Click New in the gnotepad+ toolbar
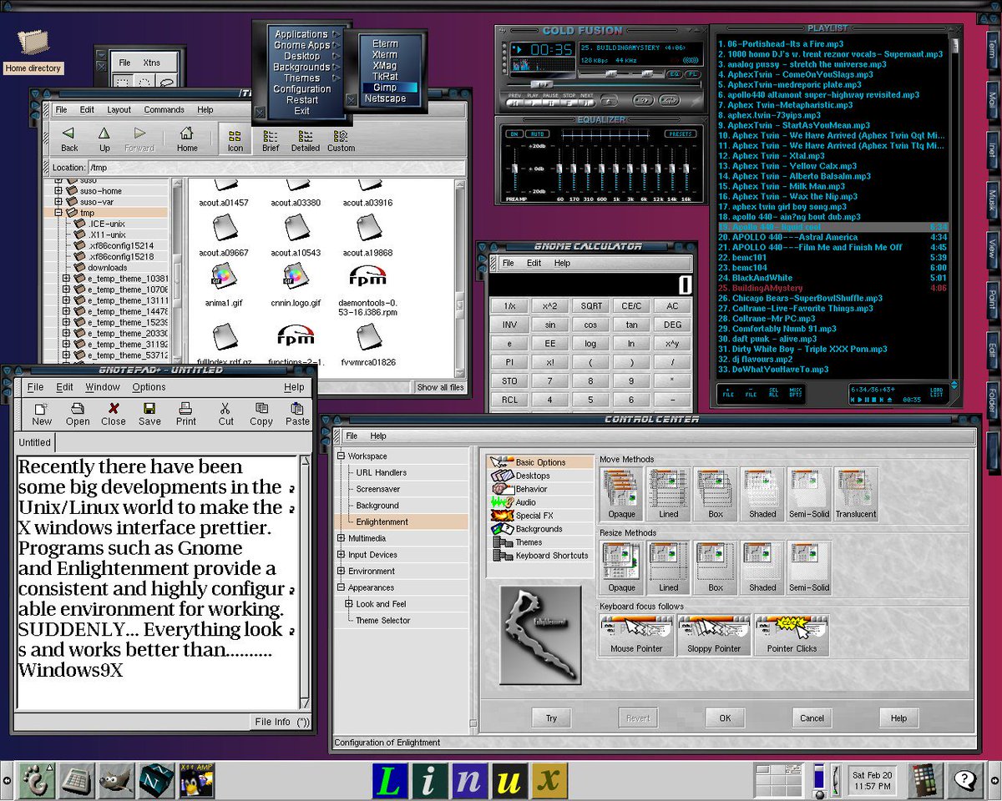The image size is (1002, 801). click(42, 413)
